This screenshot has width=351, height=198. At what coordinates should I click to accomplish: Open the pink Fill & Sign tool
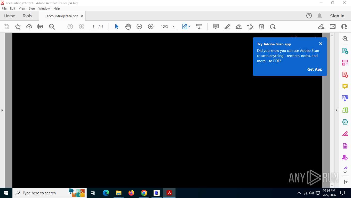(x=345, y=134)
